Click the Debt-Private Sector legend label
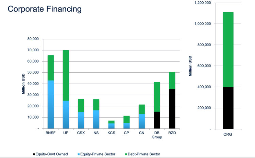The width and height of the screenshot is (255, 158). [x=144, y=154]
